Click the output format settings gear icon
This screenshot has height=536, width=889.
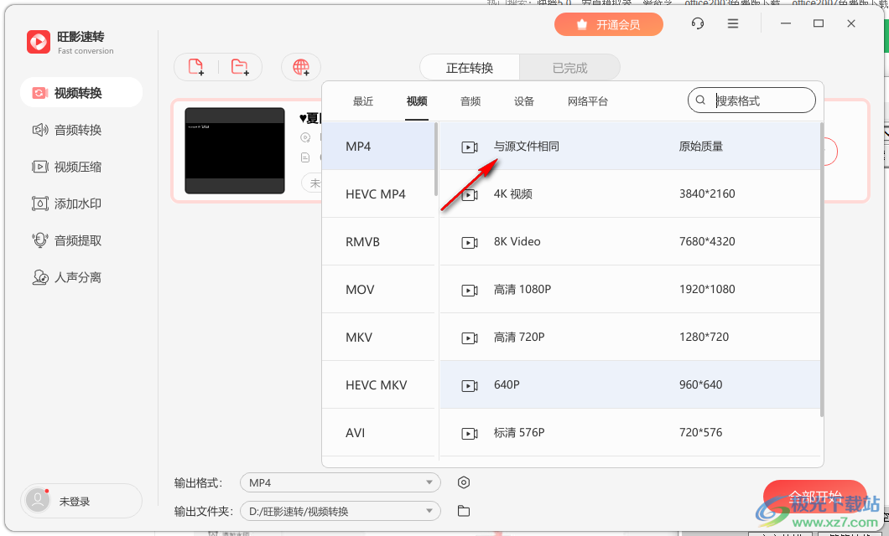(464, 482)
